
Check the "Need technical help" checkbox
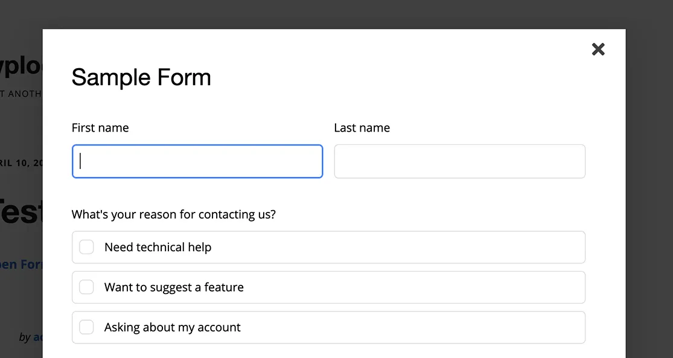tap(86, 247)
